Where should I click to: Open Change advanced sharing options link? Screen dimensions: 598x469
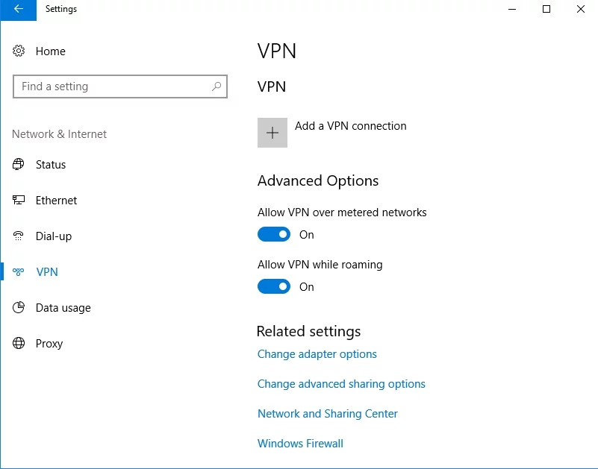click(341, 384)
